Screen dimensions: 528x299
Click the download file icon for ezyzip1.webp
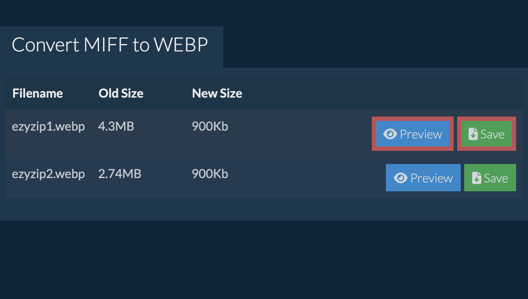pos(473,134)
